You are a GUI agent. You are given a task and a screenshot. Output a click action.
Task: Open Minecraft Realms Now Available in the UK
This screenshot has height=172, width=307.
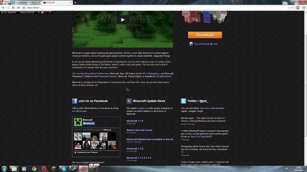(150, 140)
